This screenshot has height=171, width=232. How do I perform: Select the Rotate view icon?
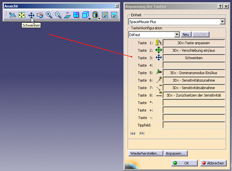click(x=40, y=15)
